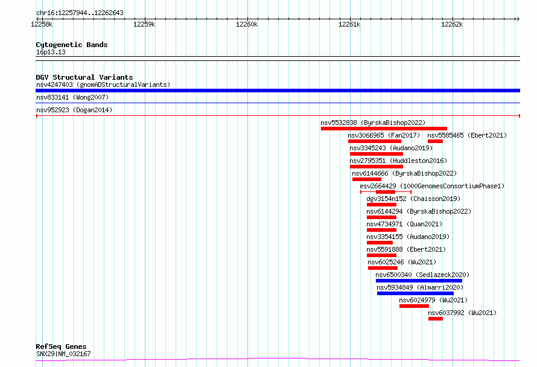Select the magenta SNX29 gene track line

point(278,360)
